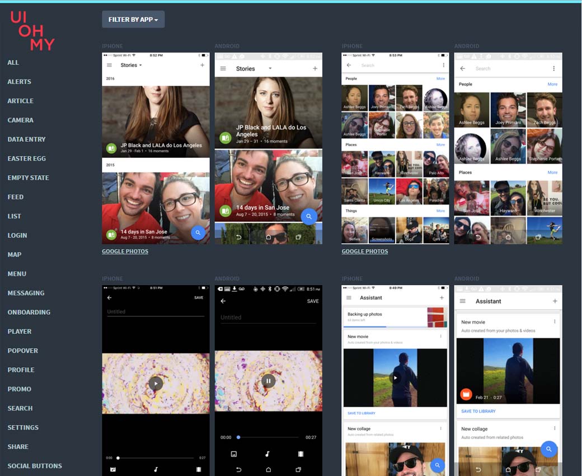Expand Stories dropdown arrow in iPhone screenshot

coord(140,66)
